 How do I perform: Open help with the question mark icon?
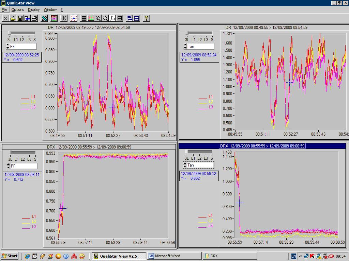point(146,18)
